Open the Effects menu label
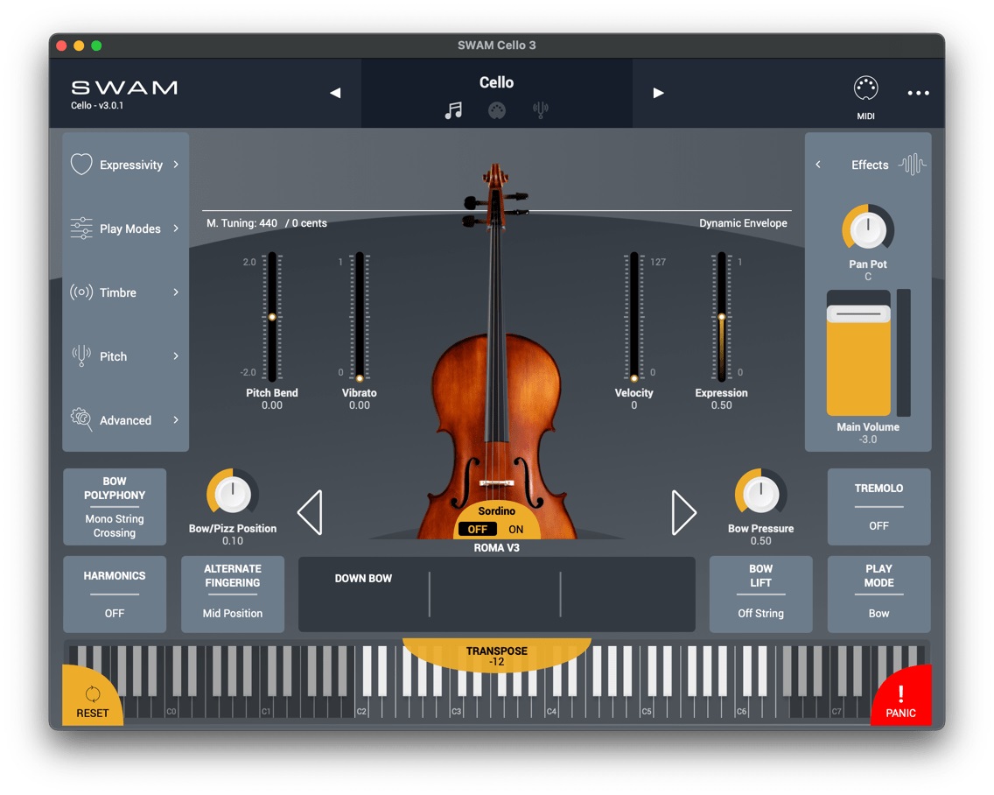The height and width of the screenshot is (795, 994). coord(870,165)
